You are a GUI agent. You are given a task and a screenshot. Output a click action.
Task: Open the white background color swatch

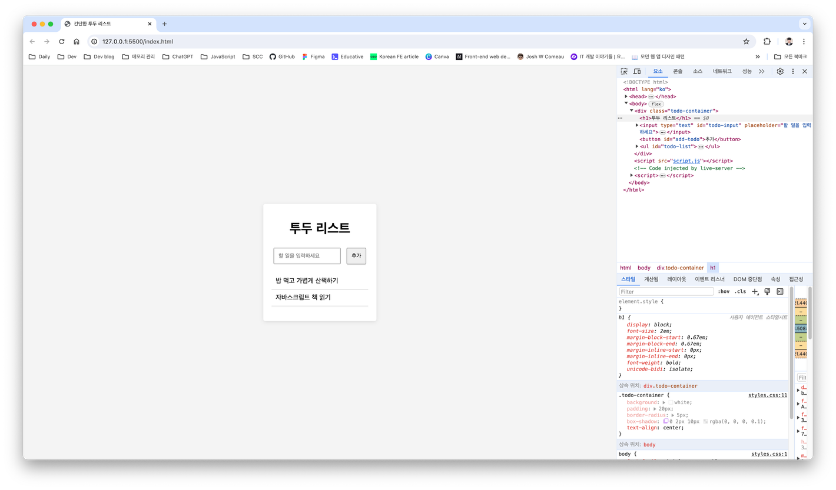click(671, 402)
